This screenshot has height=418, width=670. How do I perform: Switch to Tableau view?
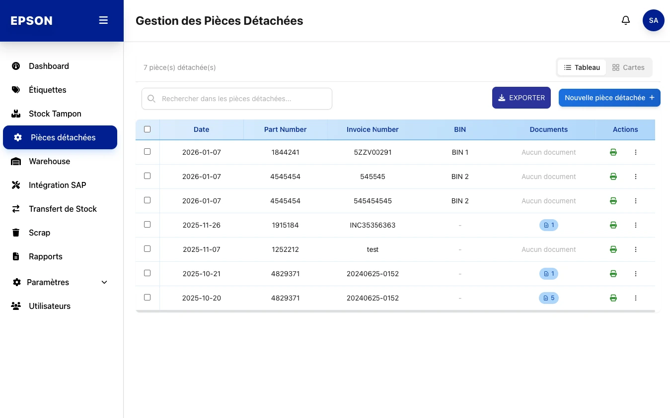[x=582, y=67]
